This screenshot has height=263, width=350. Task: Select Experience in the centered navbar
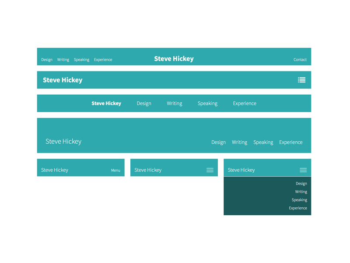pos(244,103)
